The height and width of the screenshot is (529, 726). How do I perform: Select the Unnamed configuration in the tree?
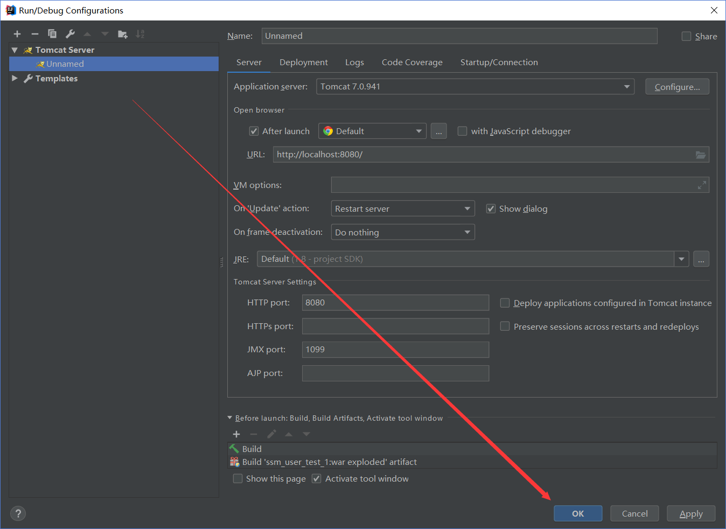pyautogui.click(x=114, y=64)
